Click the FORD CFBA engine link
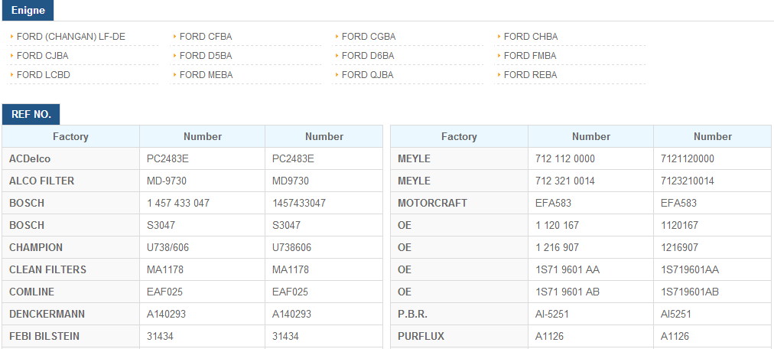The image size is (774, 349). point(206,37)
